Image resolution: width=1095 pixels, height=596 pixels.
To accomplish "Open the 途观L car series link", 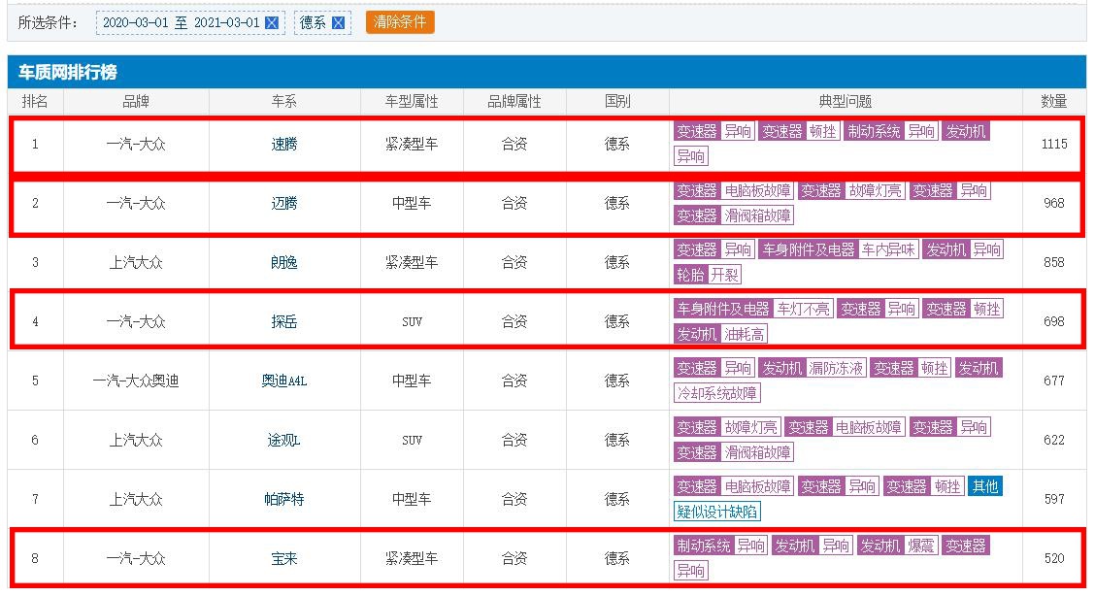I will point(284,441).
